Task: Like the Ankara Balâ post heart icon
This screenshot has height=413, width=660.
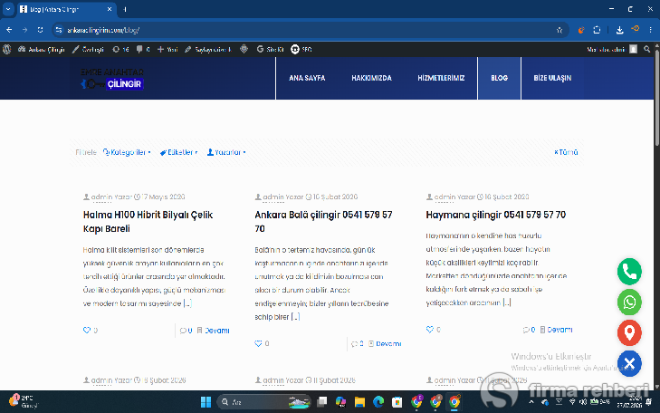Action: (258, 343)
